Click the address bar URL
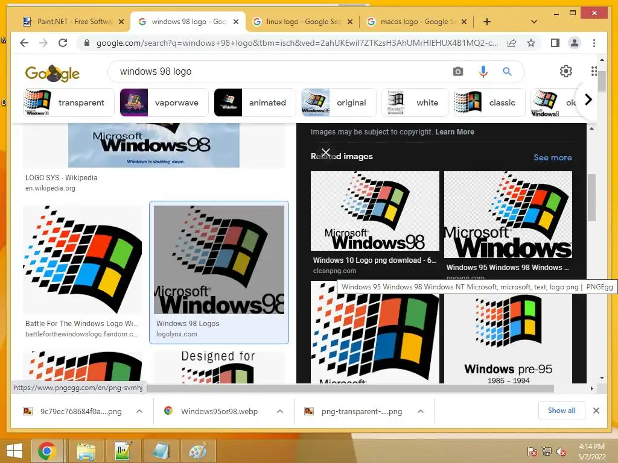Image resolution: width=618 pixels, height=463 pixels. (x=297, y=43)
